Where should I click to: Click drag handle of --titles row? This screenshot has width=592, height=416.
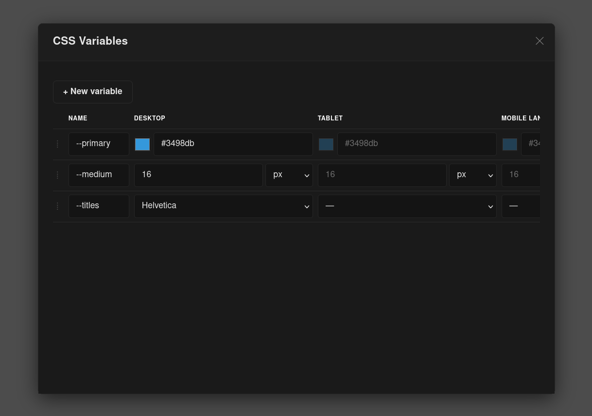57,206
